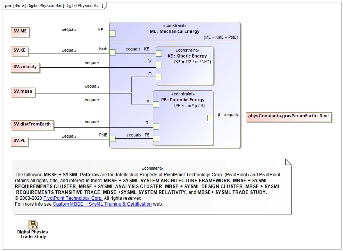Click the m port on Kinetic Energy constraint
Image resolution: width=343 pixels, height=251 pixels.
159,77
